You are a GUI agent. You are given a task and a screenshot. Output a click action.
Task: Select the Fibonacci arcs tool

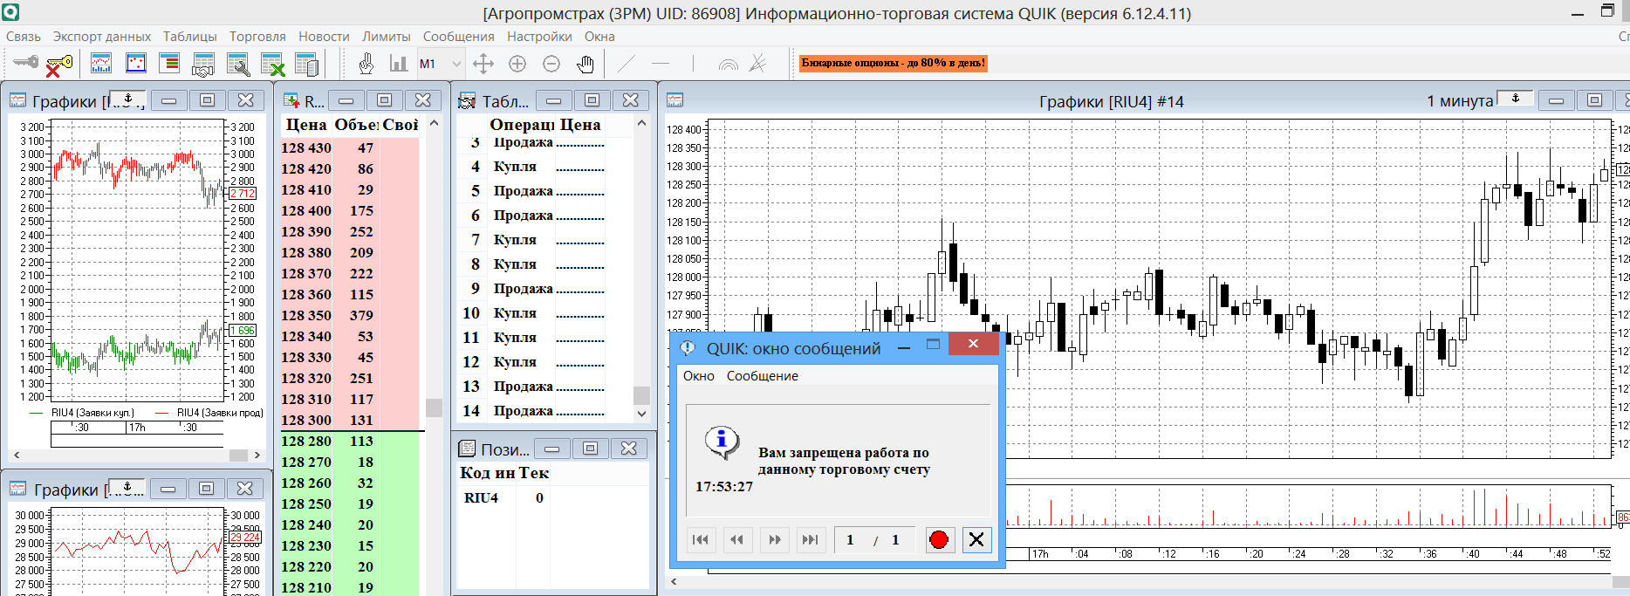tap(727, 64)
